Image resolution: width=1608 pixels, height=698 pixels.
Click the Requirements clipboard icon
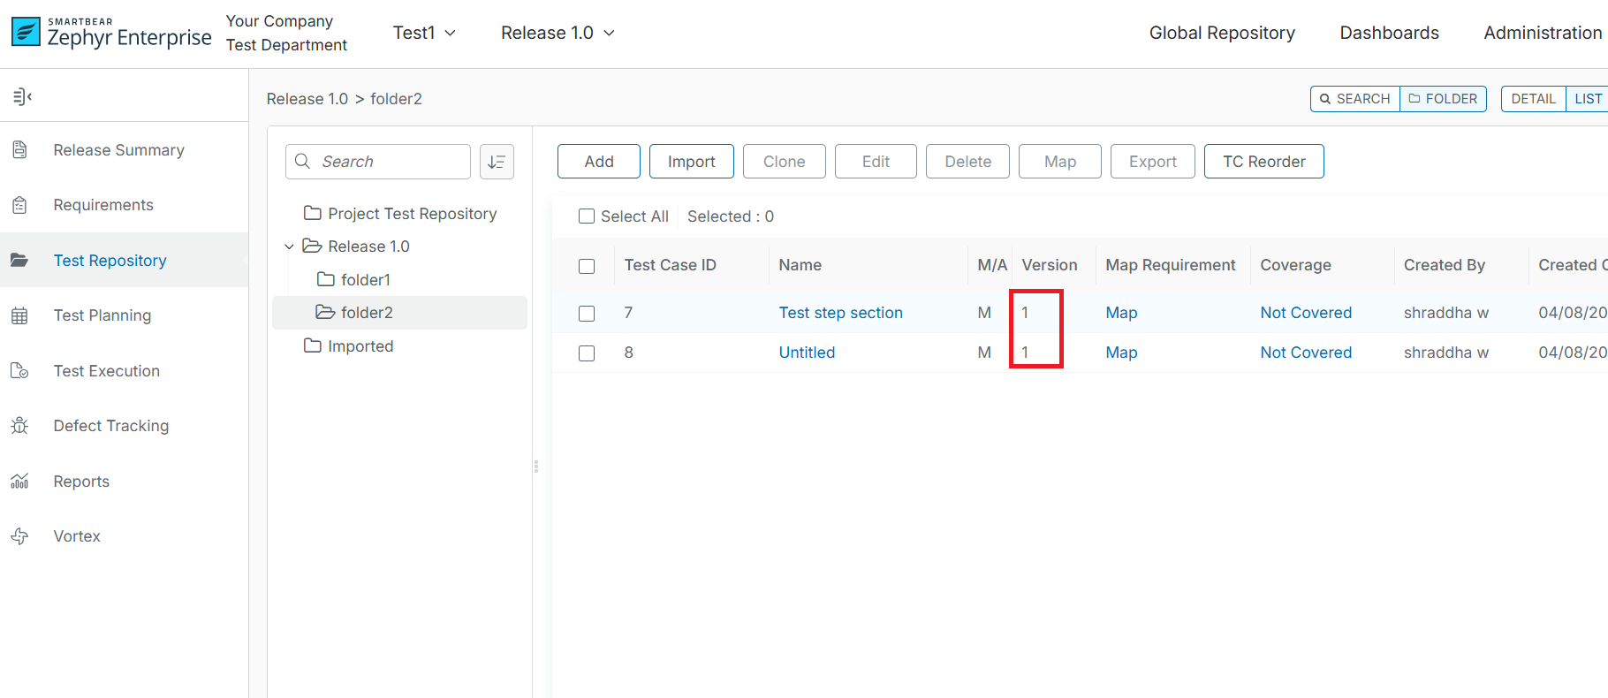pos(19,205)
